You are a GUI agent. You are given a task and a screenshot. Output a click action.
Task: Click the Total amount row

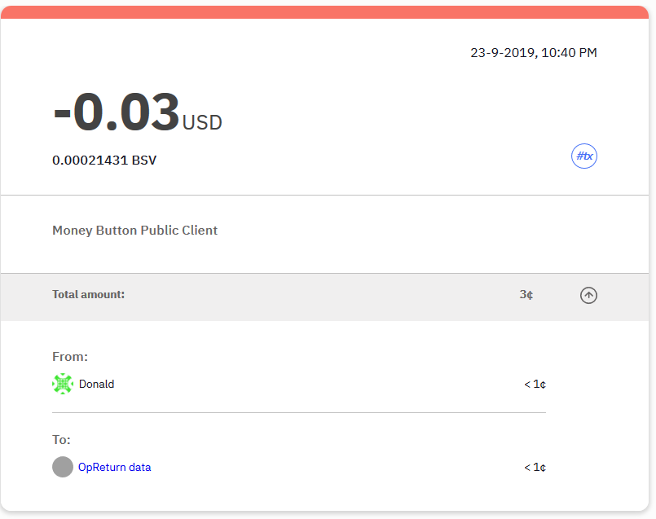click(x=324, y=297)
